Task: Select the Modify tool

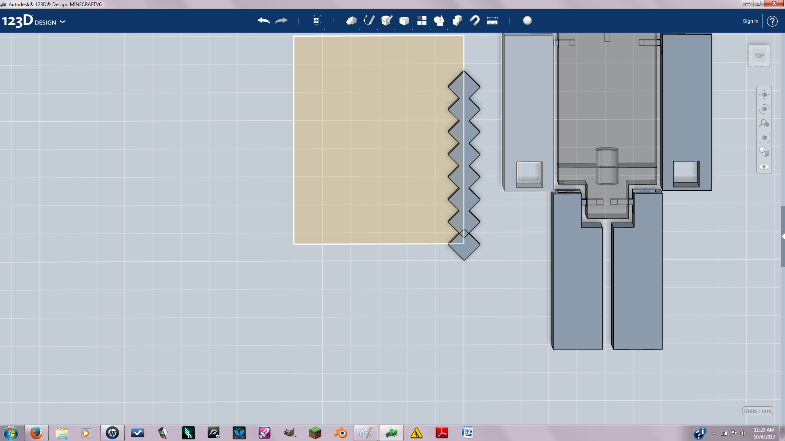Action: click(404, 20)
